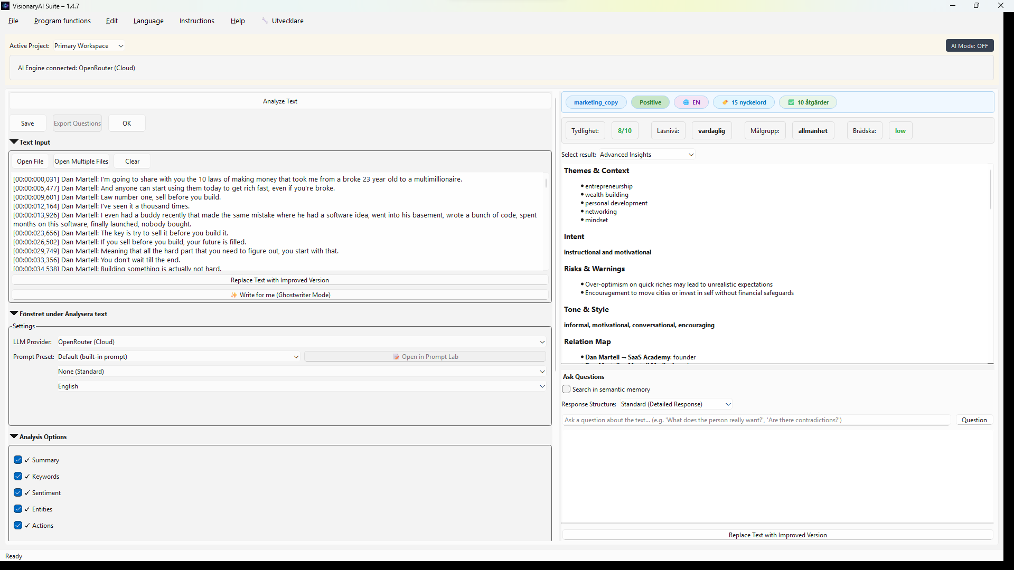Click the sparkle icon on Ghostwriter Mode button

(x=234, y=295)
